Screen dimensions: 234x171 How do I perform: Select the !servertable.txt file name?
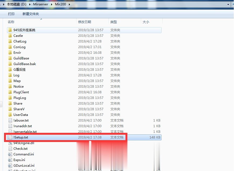(x=25, y=132)
